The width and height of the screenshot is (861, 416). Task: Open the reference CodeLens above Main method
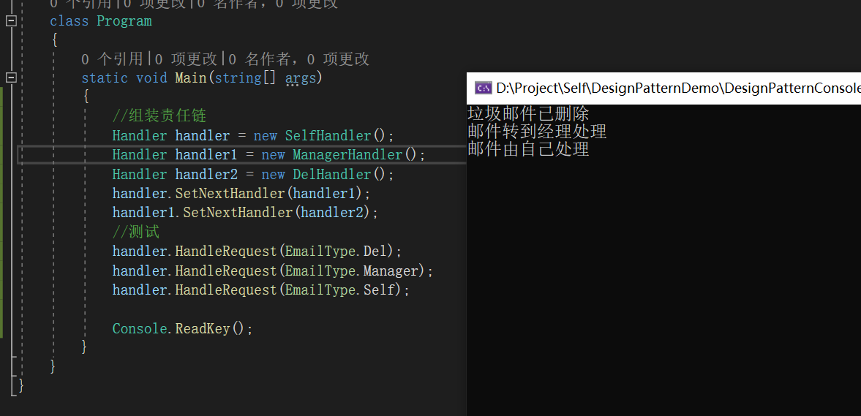pos(225,58)
